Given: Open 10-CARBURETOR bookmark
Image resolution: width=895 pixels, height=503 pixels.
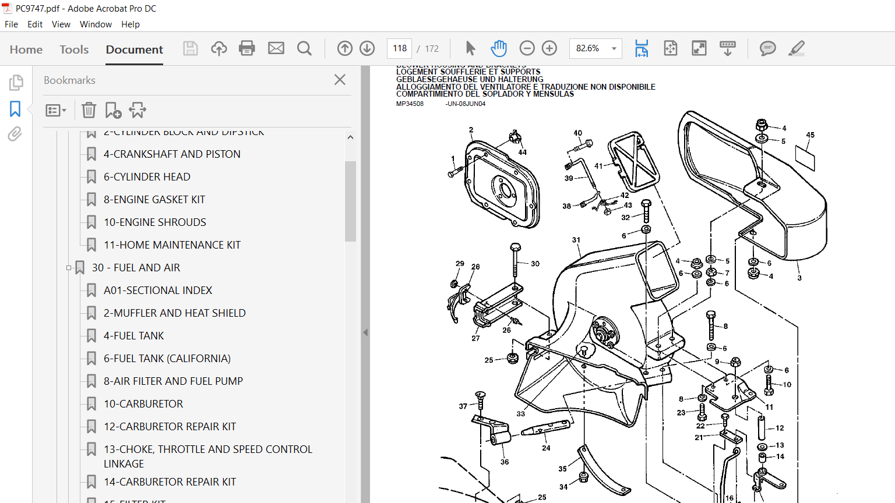Looking at the screenshot, I should (x=143, y=404).
